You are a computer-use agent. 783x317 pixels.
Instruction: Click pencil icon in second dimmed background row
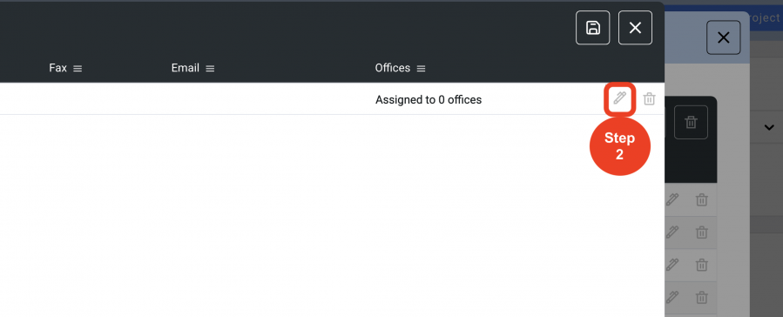672,233
